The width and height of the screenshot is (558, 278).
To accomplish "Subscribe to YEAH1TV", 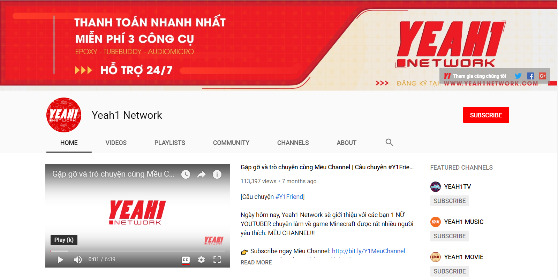I will coord(450,201).
